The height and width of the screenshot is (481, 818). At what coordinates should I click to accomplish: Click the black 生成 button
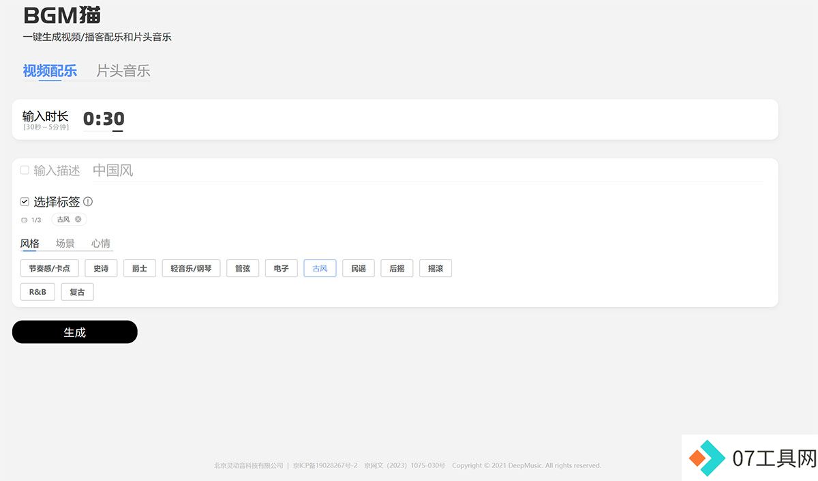click(75, 332)
